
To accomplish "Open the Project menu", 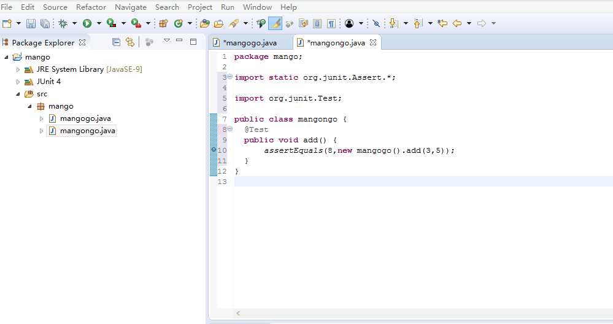I will (200, 7).
